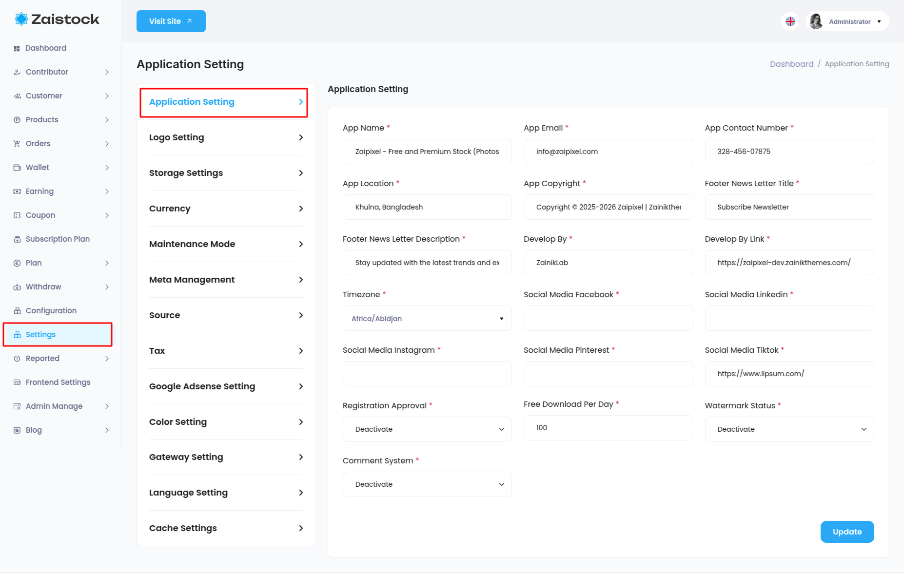Open the Cache Settings section
The image size is (904, 573).
(226, 528)
